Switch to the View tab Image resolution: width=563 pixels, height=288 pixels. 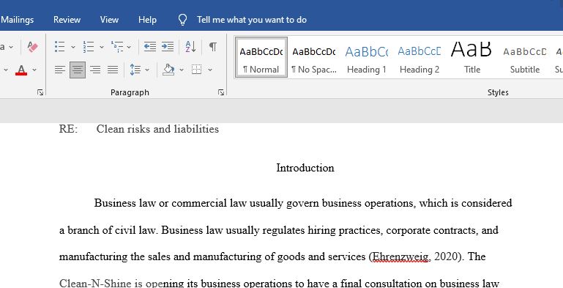(x=109, y=20)
